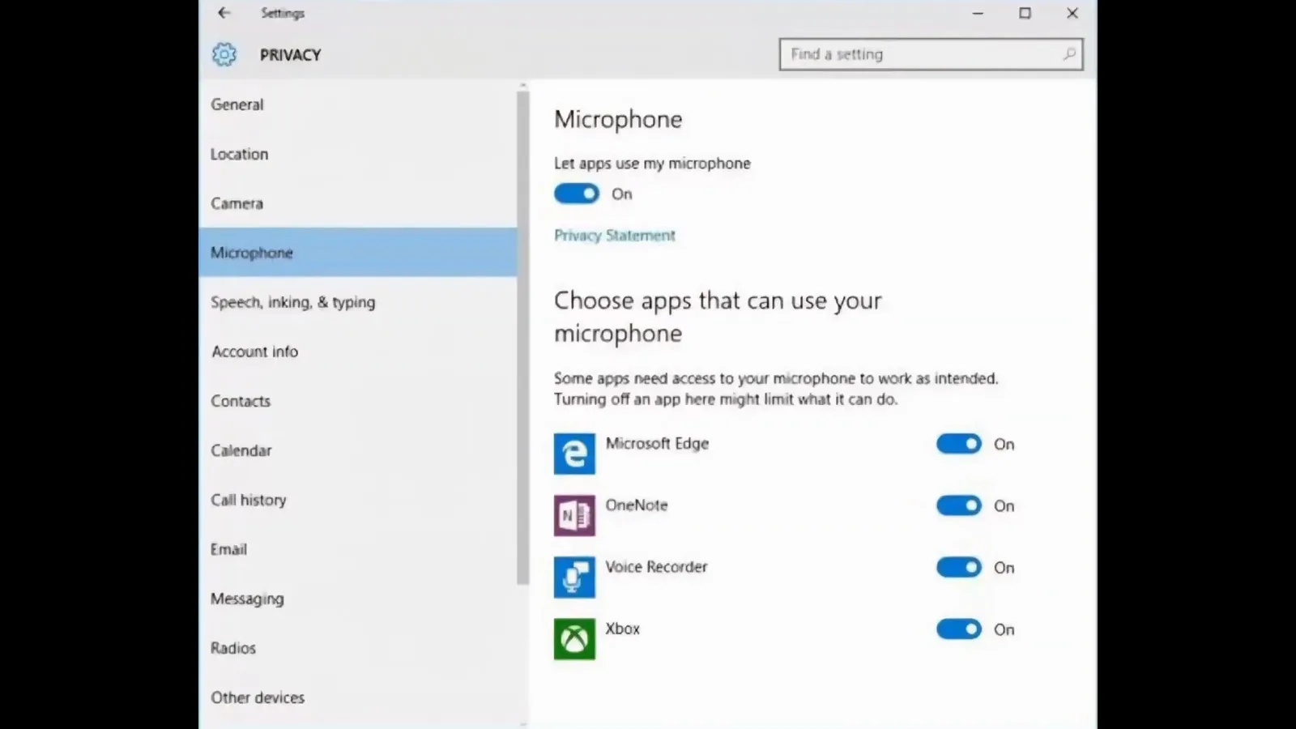Go to Location privacy settings
This screenshot has width=1296, height=729.
pos(358,154)
